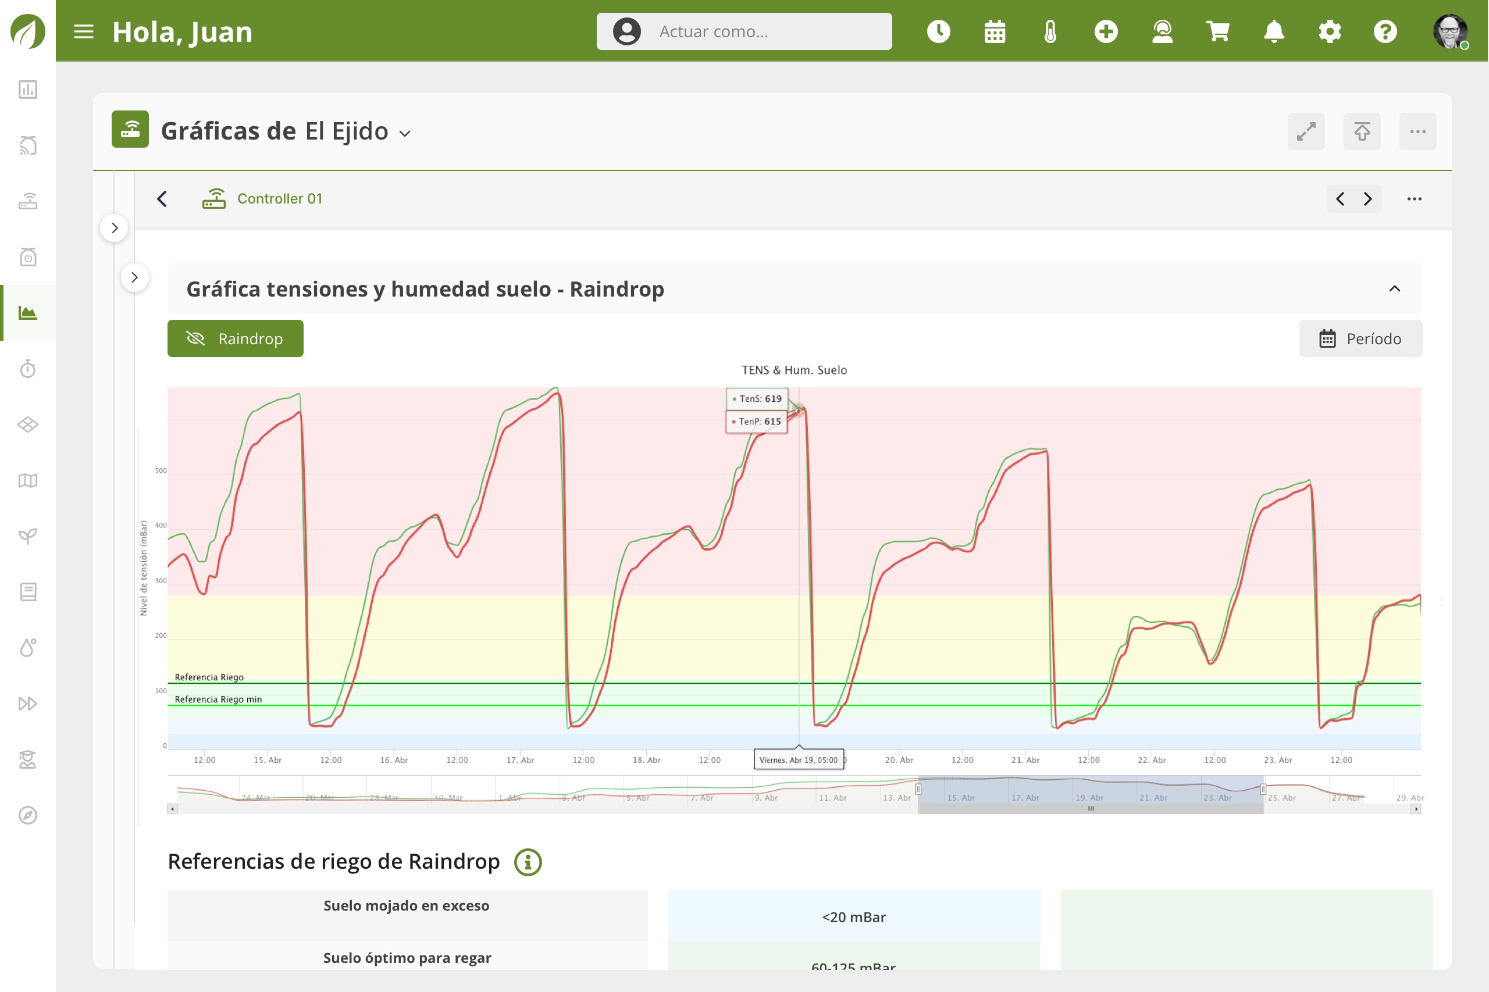
Task: Open the thermometer icon in header
Action: tap(1050, 31)
